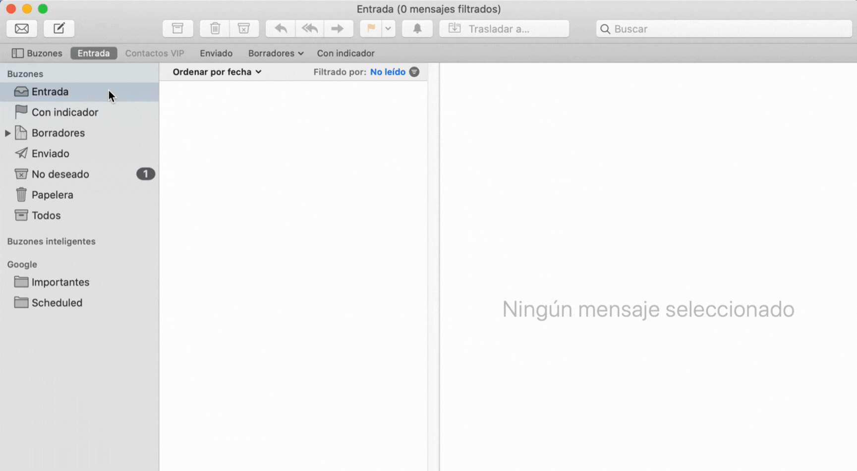This screenshot has height=471, width=857.
Task: Click the Google section header
Action: click(x=22, y=264)
